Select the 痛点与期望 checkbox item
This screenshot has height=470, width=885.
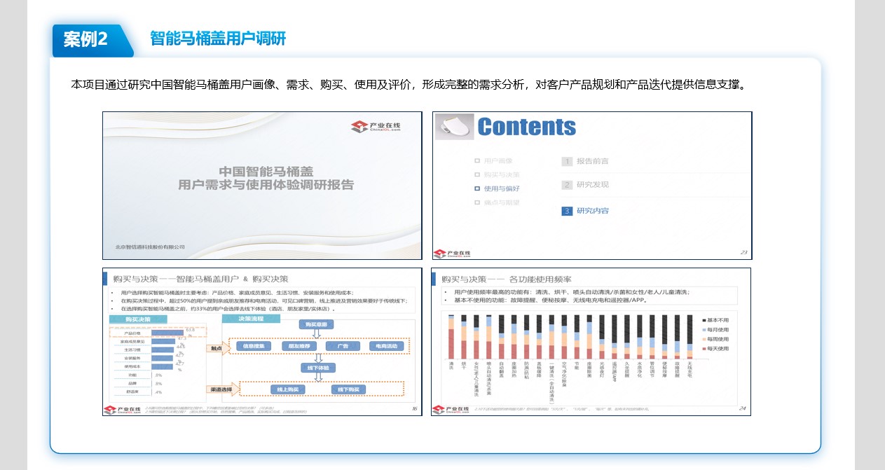[477, 202]
